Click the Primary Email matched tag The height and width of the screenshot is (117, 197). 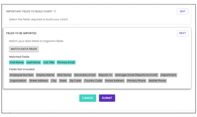(x=66, y=62)
